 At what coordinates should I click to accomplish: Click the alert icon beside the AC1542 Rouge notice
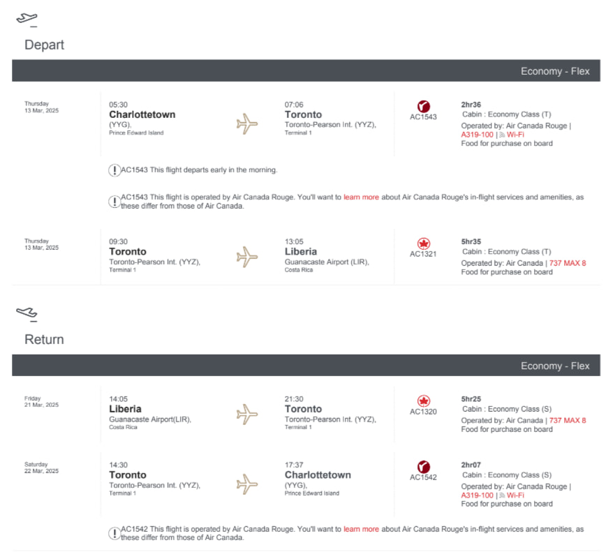[x=114, y=533]
